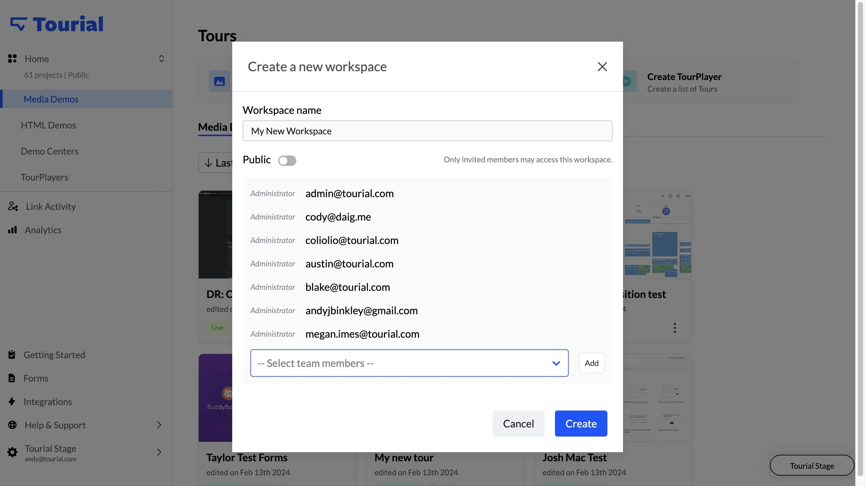The height and width of the screenshot is (486, 865).
Task: Open Forms in the sidebar
Action: click(x=36, y=378)
